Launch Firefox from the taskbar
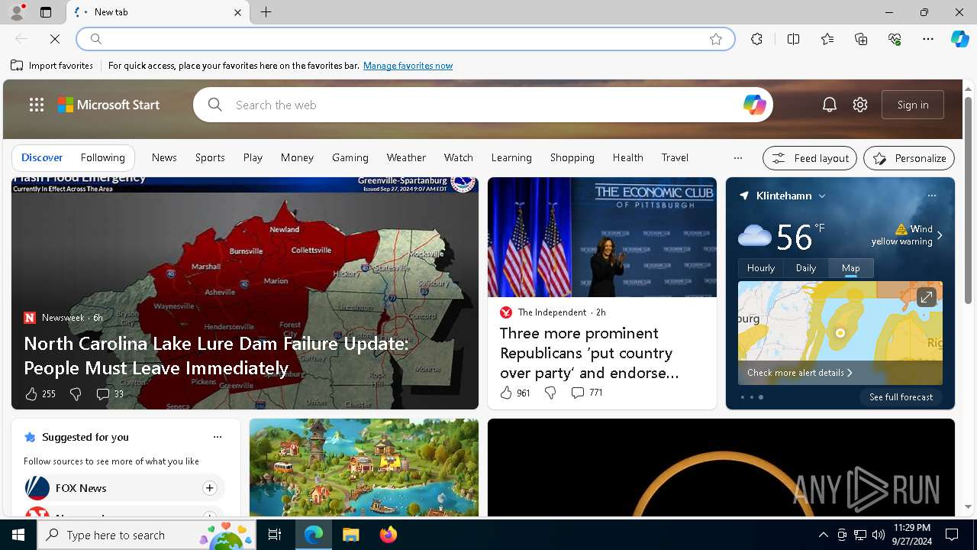 click(389, 535)
